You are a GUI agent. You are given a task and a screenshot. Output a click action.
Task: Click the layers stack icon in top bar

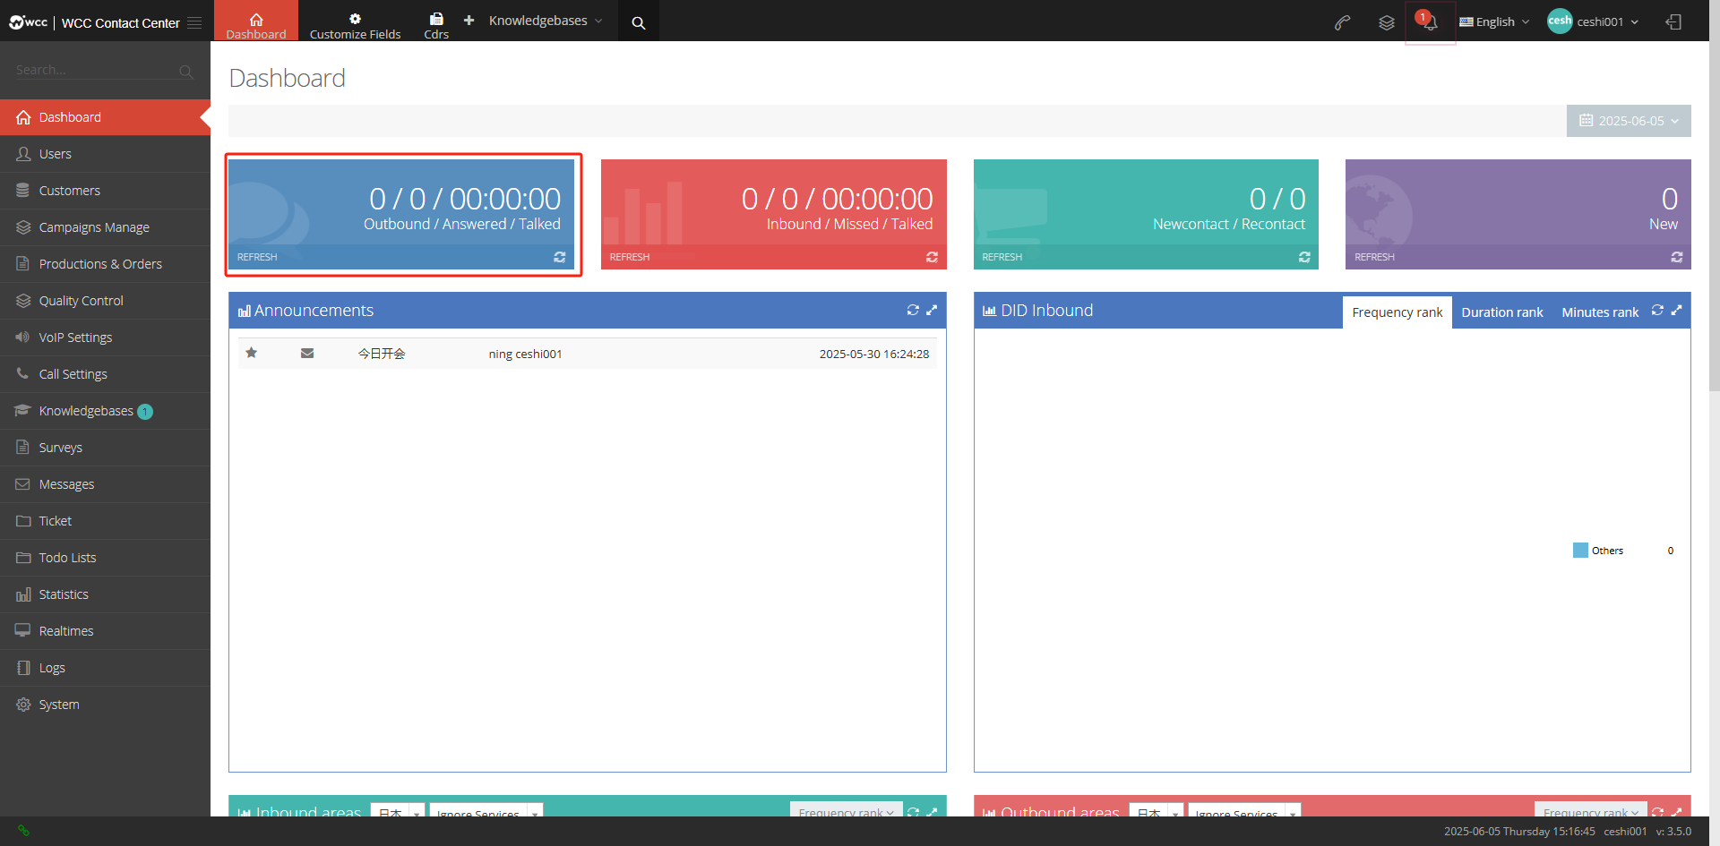(x=1387, y=22)
